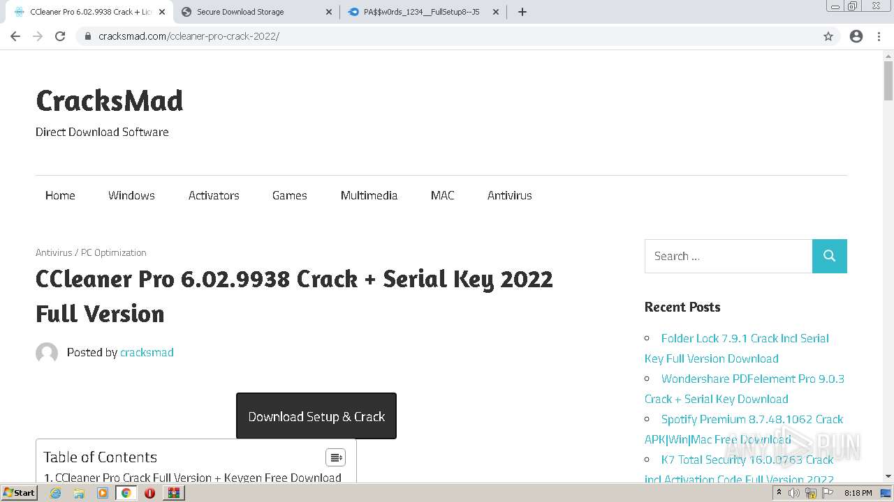The width and height of the screenshot is (894, 502).
Task: Click the taskbar clock showing 8:18 PM
Action: (x=858, y=493)
